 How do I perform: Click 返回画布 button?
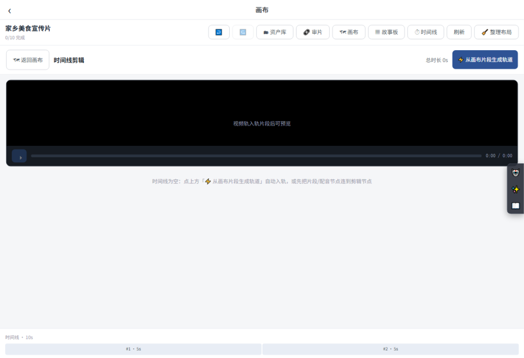point(28,60)
